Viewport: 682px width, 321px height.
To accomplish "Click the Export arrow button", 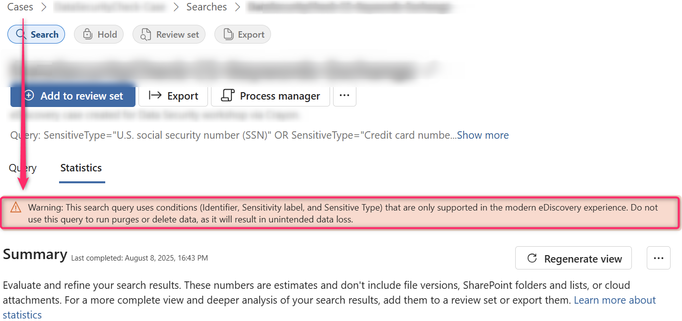I will click(x=173, y=96).
